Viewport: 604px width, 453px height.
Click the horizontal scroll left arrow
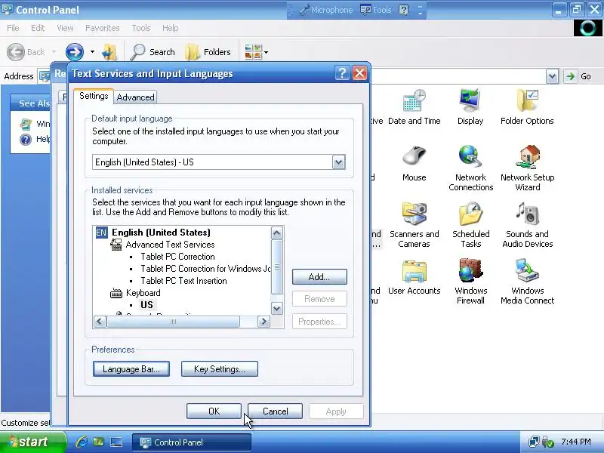[x=100, y=322]
